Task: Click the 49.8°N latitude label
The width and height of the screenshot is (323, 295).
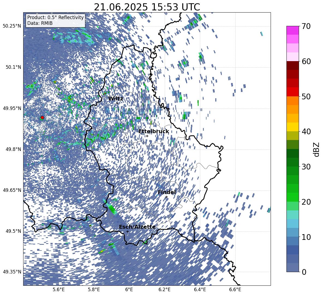Action: tap(13, 149)
